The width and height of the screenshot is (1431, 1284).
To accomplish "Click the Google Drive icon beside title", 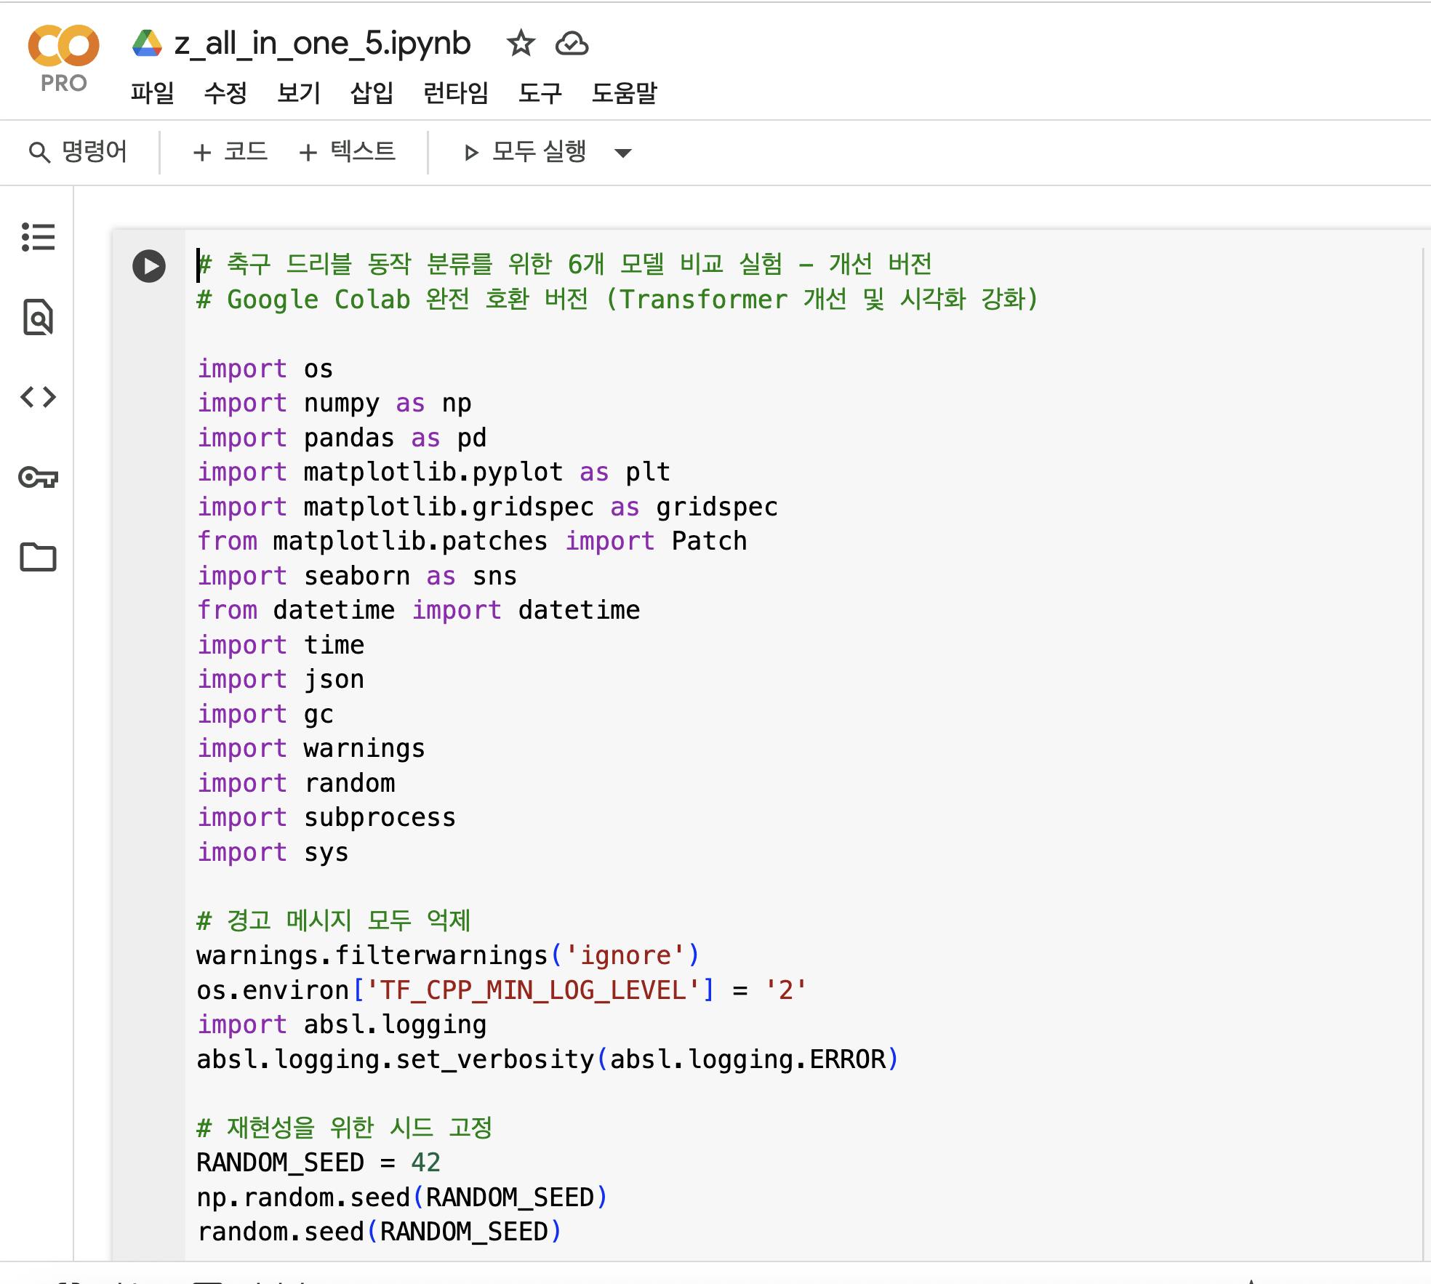I will pyautogui.click(x=147, y=44).
